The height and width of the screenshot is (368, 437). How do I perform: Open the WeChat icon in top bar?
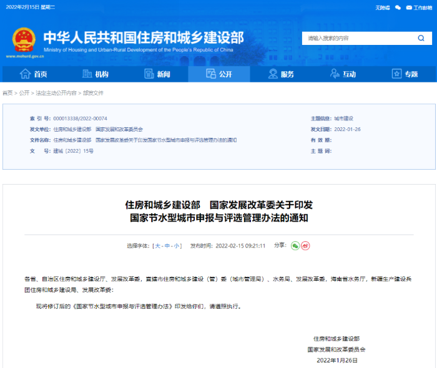pyautogui.click(x=397, y=7)
